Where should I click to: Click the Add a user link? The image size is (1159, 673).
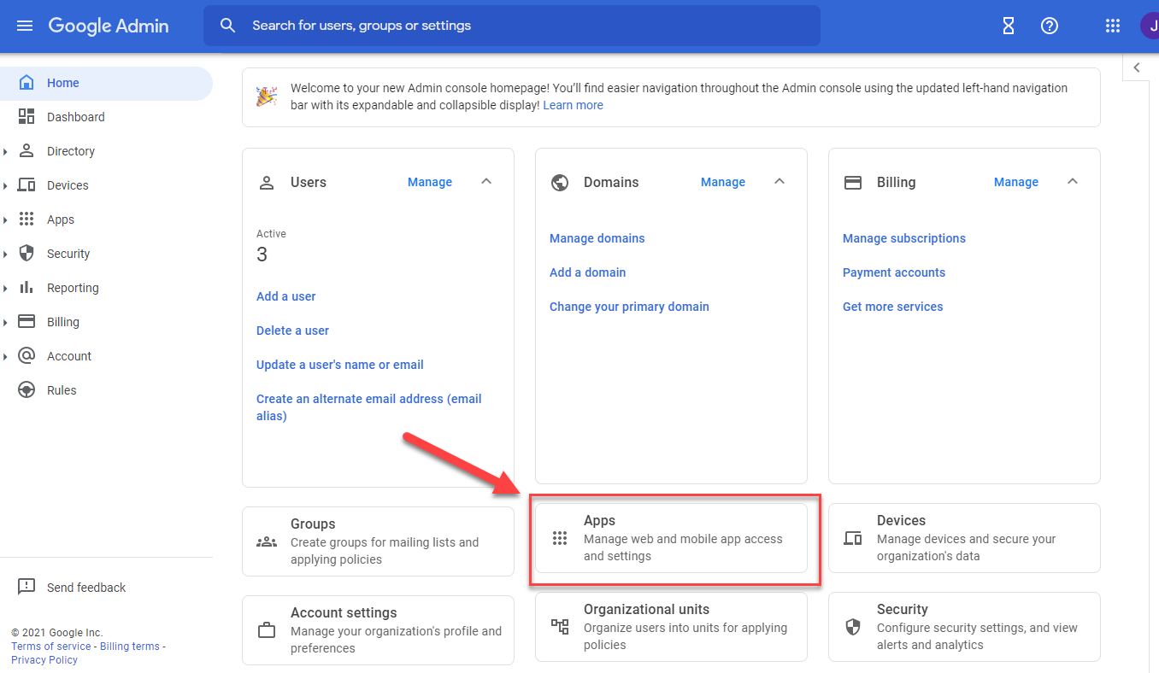point(286,296)
